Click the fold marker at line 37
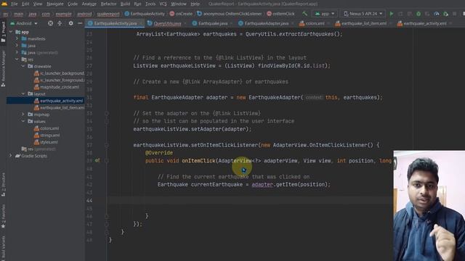 click(x=107, y=145)
